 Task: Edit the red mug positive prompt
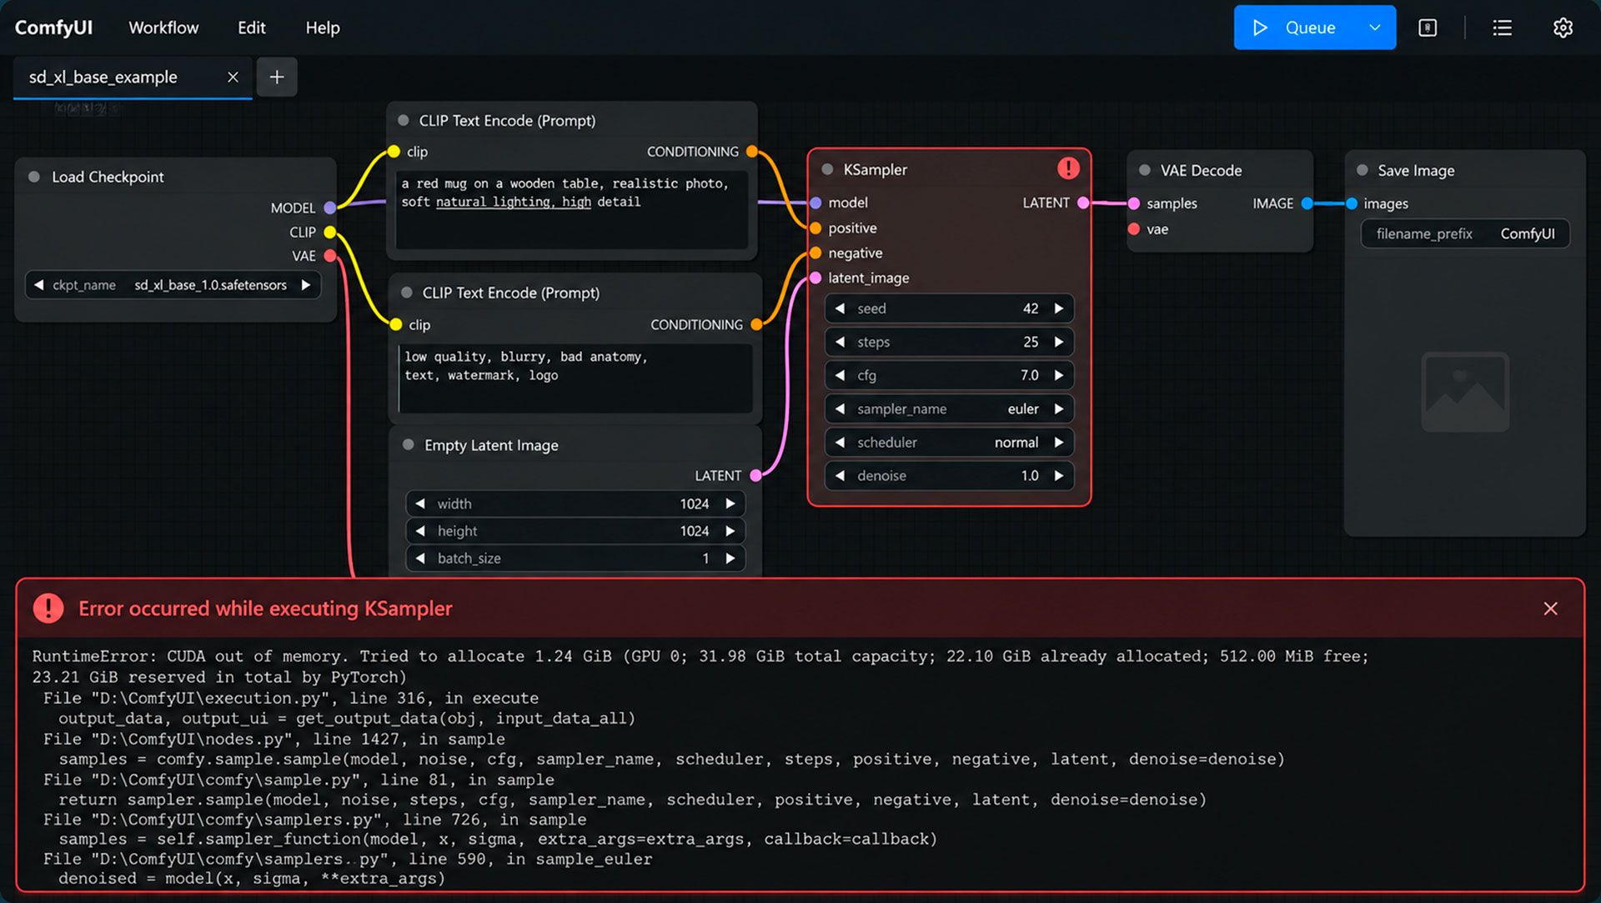(571, 209)
